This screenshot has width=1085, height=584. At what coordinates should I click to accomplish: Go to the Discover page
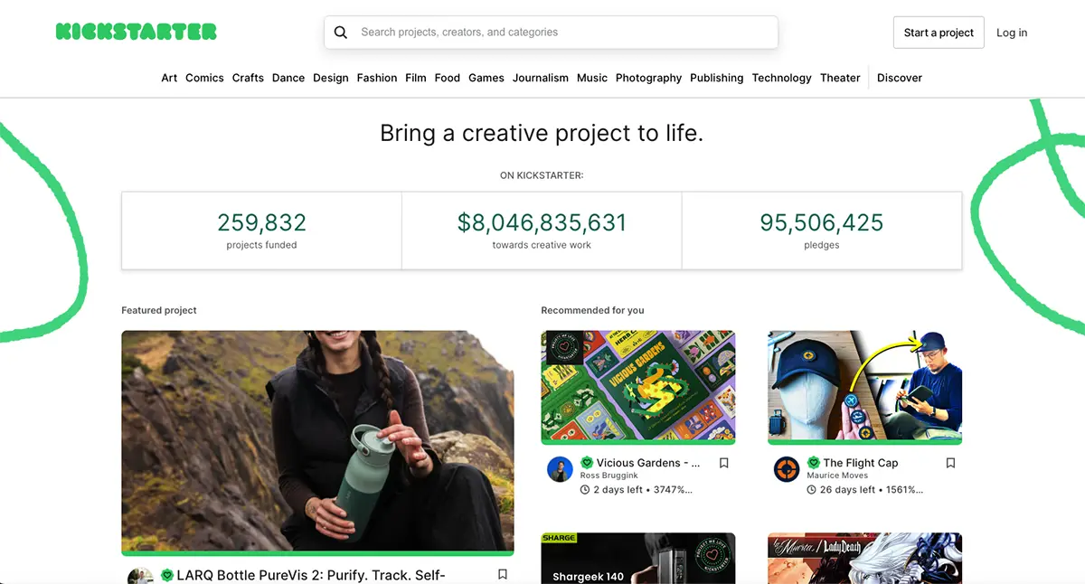coord(900,78)
